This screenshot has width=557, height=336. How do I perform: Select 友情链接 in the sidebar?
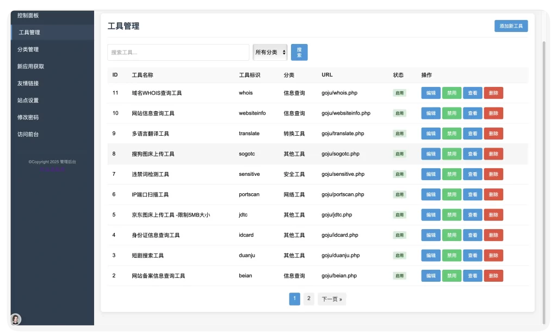point(28,83)
